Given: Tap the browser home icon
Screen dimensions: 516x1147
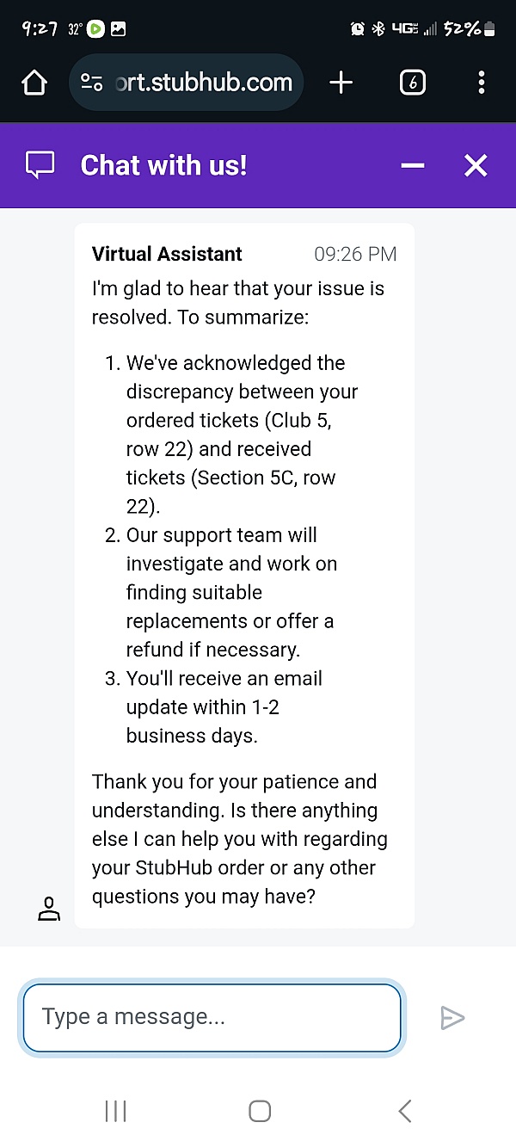Looking at the screenshot, I should pyautogui.click(x=34, y=83).
